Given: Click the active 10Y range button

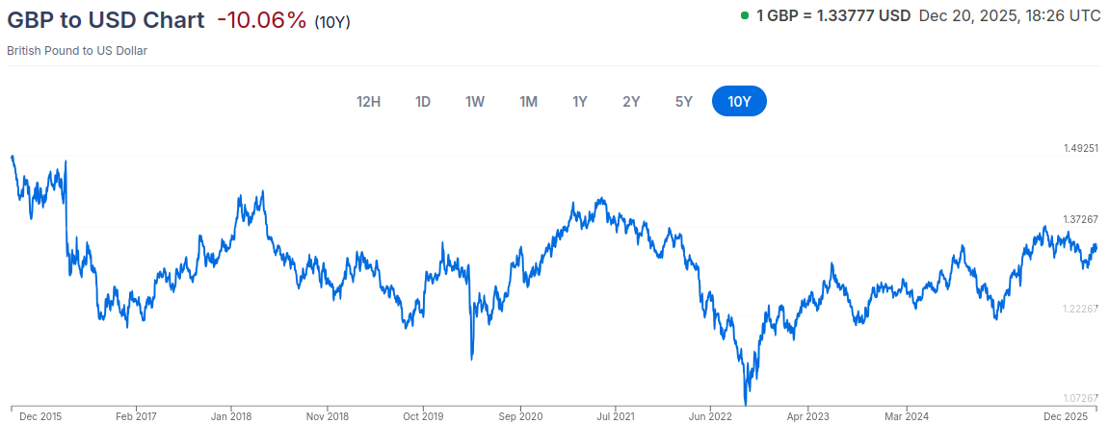Looking at the screenshot, I should tap(739, 101).
